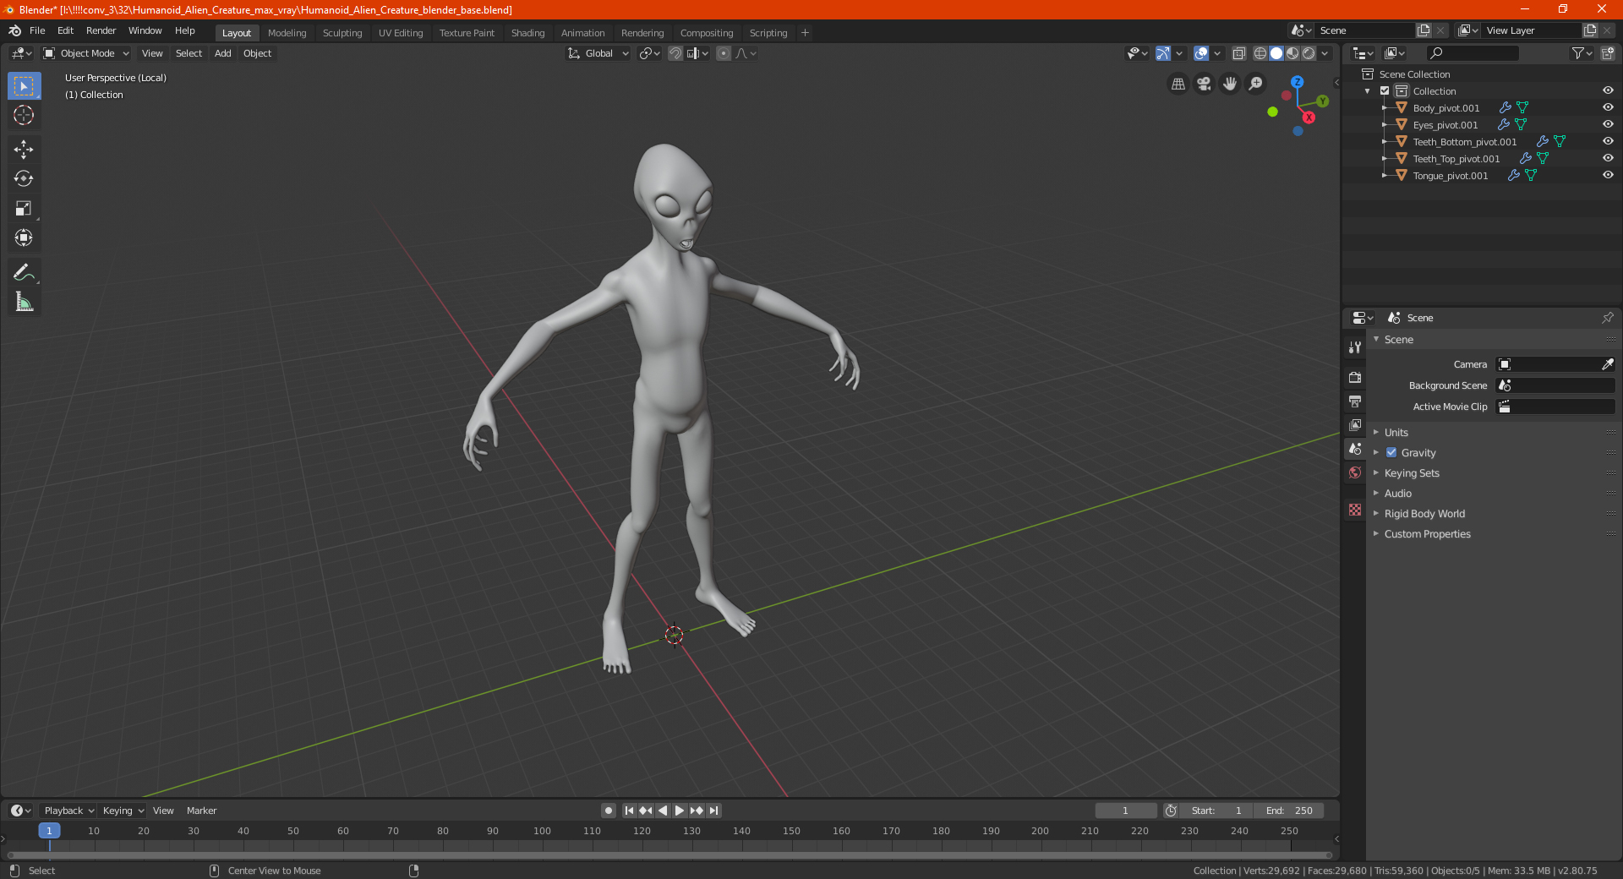Expand the Units panel
The image size is (1623, 879).
tap(1396, 432)
